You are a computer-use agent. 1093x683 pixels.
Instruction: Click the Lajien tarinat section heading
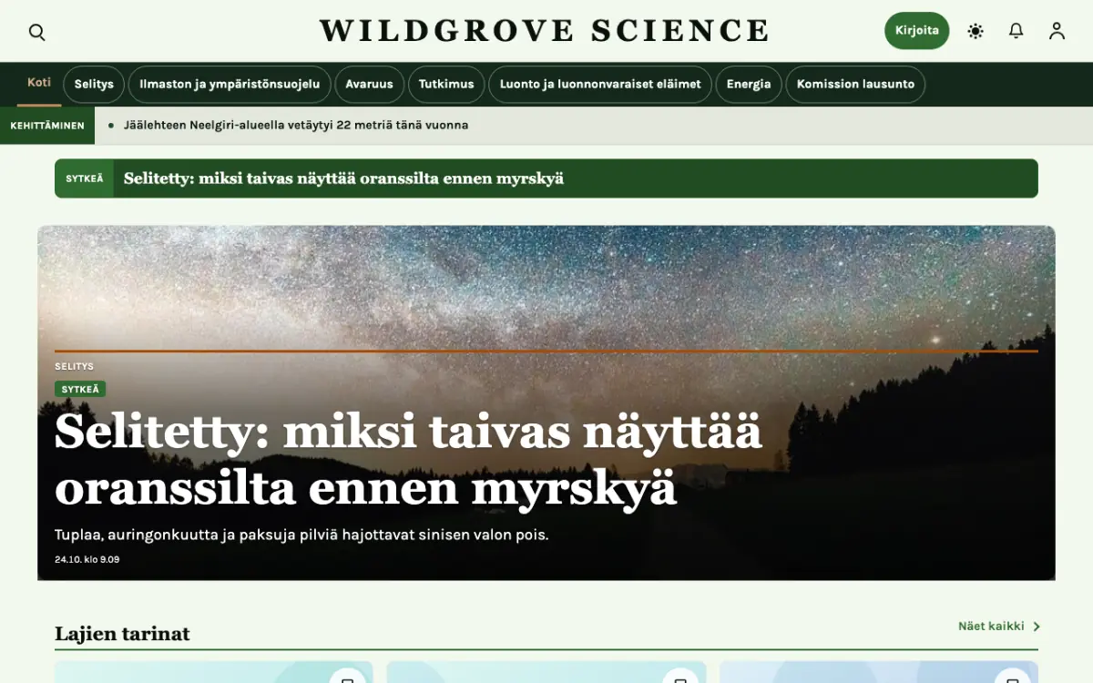(x=122, y=634)
